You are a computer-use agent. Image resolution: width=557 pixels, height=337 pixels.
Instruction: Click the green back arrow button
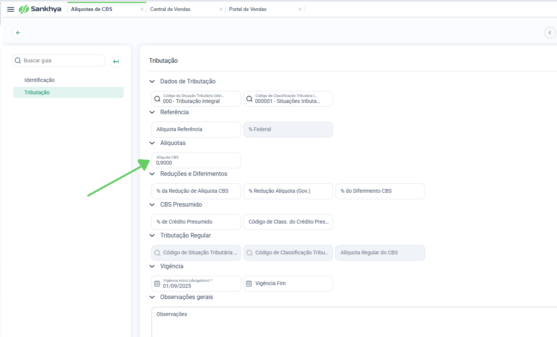coord(18,33)
